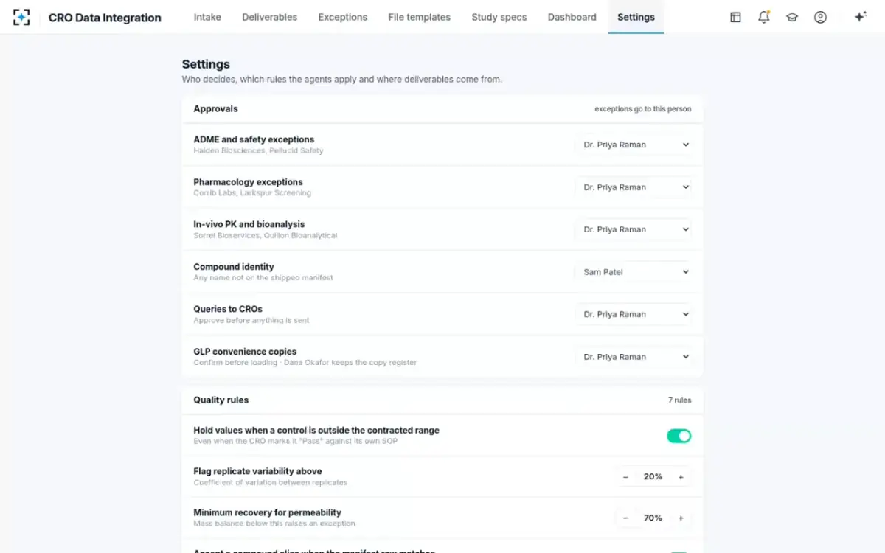
Task: Click the ADME and safety exceptions label
Action: coord(254,139)
